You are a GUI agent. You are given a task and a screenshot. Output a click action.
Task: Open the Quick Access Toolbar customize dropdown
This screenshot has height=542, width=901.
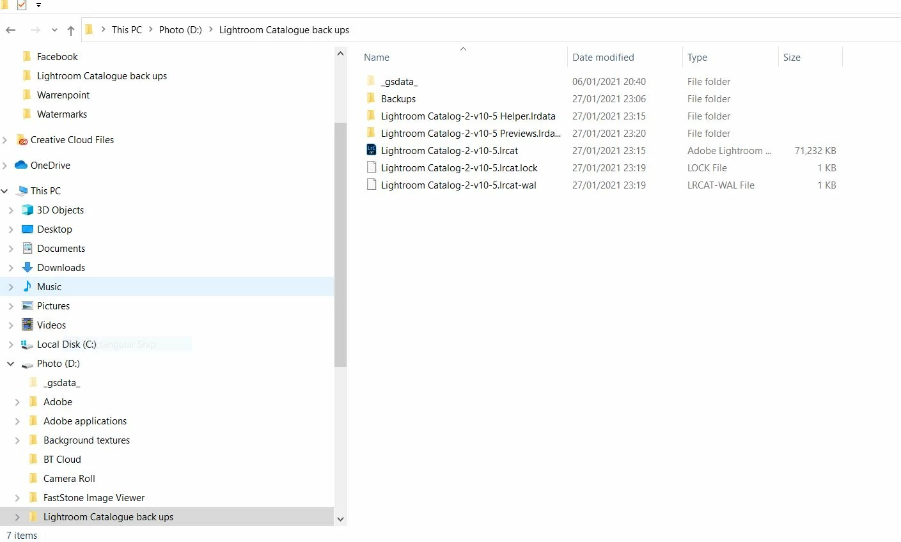coord(38,5)
